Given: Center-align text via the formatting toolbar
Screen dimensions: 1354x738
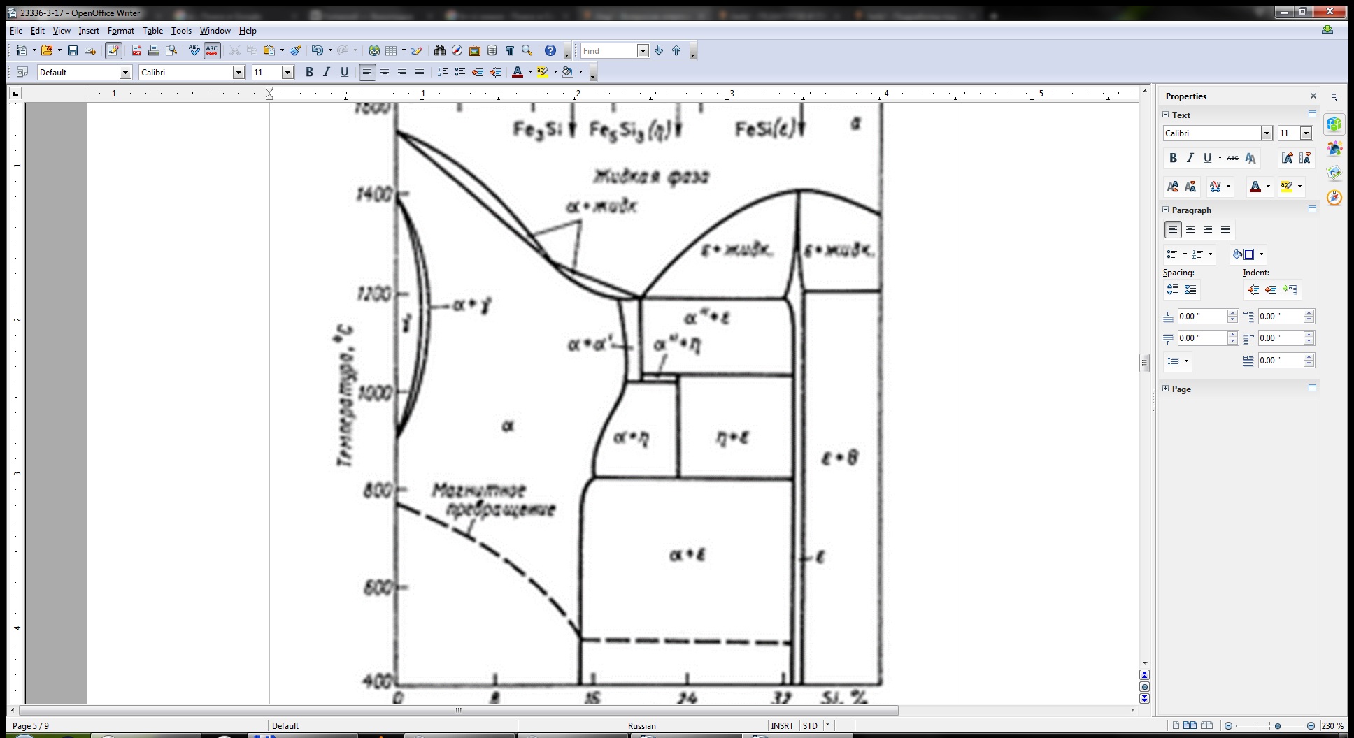Looking at the screenshot, I should coord(385,72).
